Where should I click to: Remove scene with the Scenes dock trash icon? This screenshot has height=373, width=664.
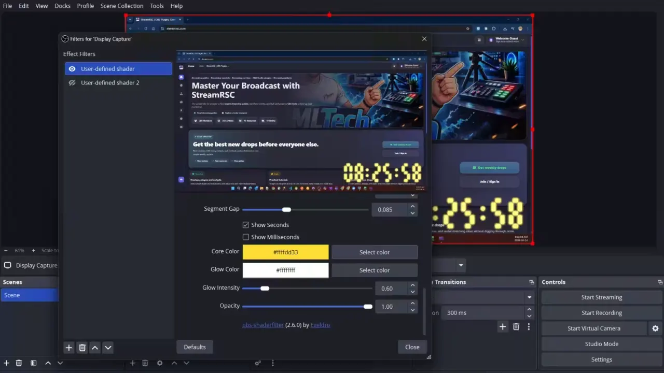(19, 363)
